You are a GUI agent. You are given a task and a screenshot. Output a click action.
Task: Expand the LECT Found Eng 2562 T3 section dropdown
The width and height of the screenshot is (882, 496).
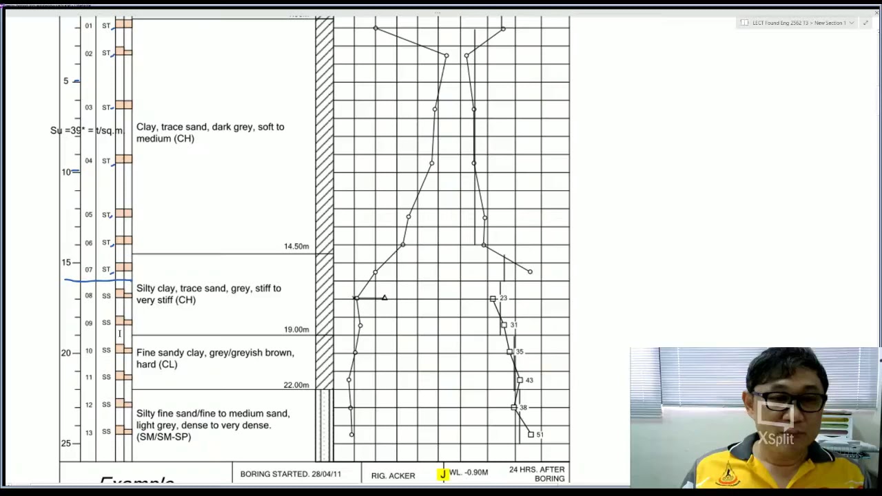coord(852,23)
